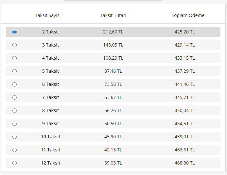Image resolution: width=227 pixels, height=175 pixels.
Task: Choose the 7 Taksit radio button
Action: pos(14,97)
